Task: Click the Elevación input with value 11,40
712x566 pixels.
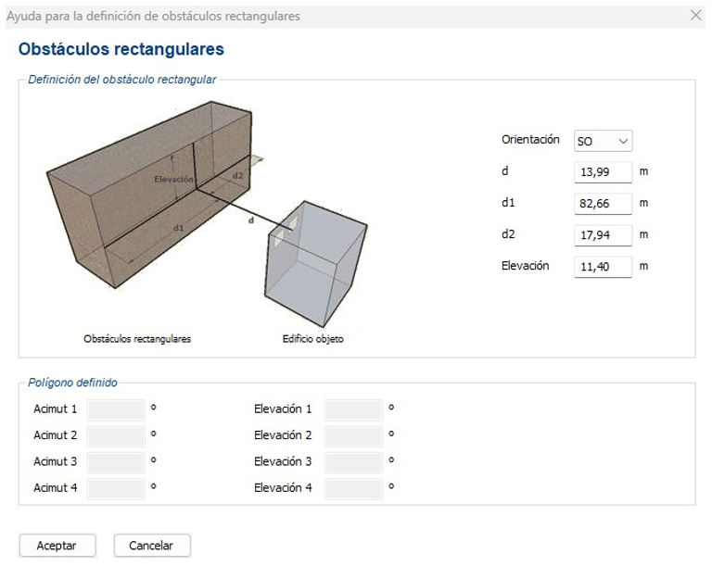Action: pos(603,267)
